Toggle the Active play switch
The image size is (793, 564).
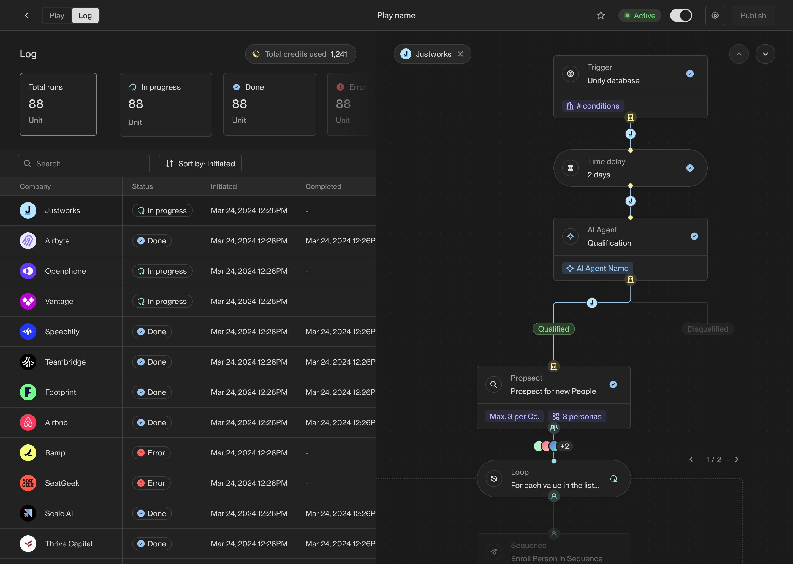pos(681,16)
